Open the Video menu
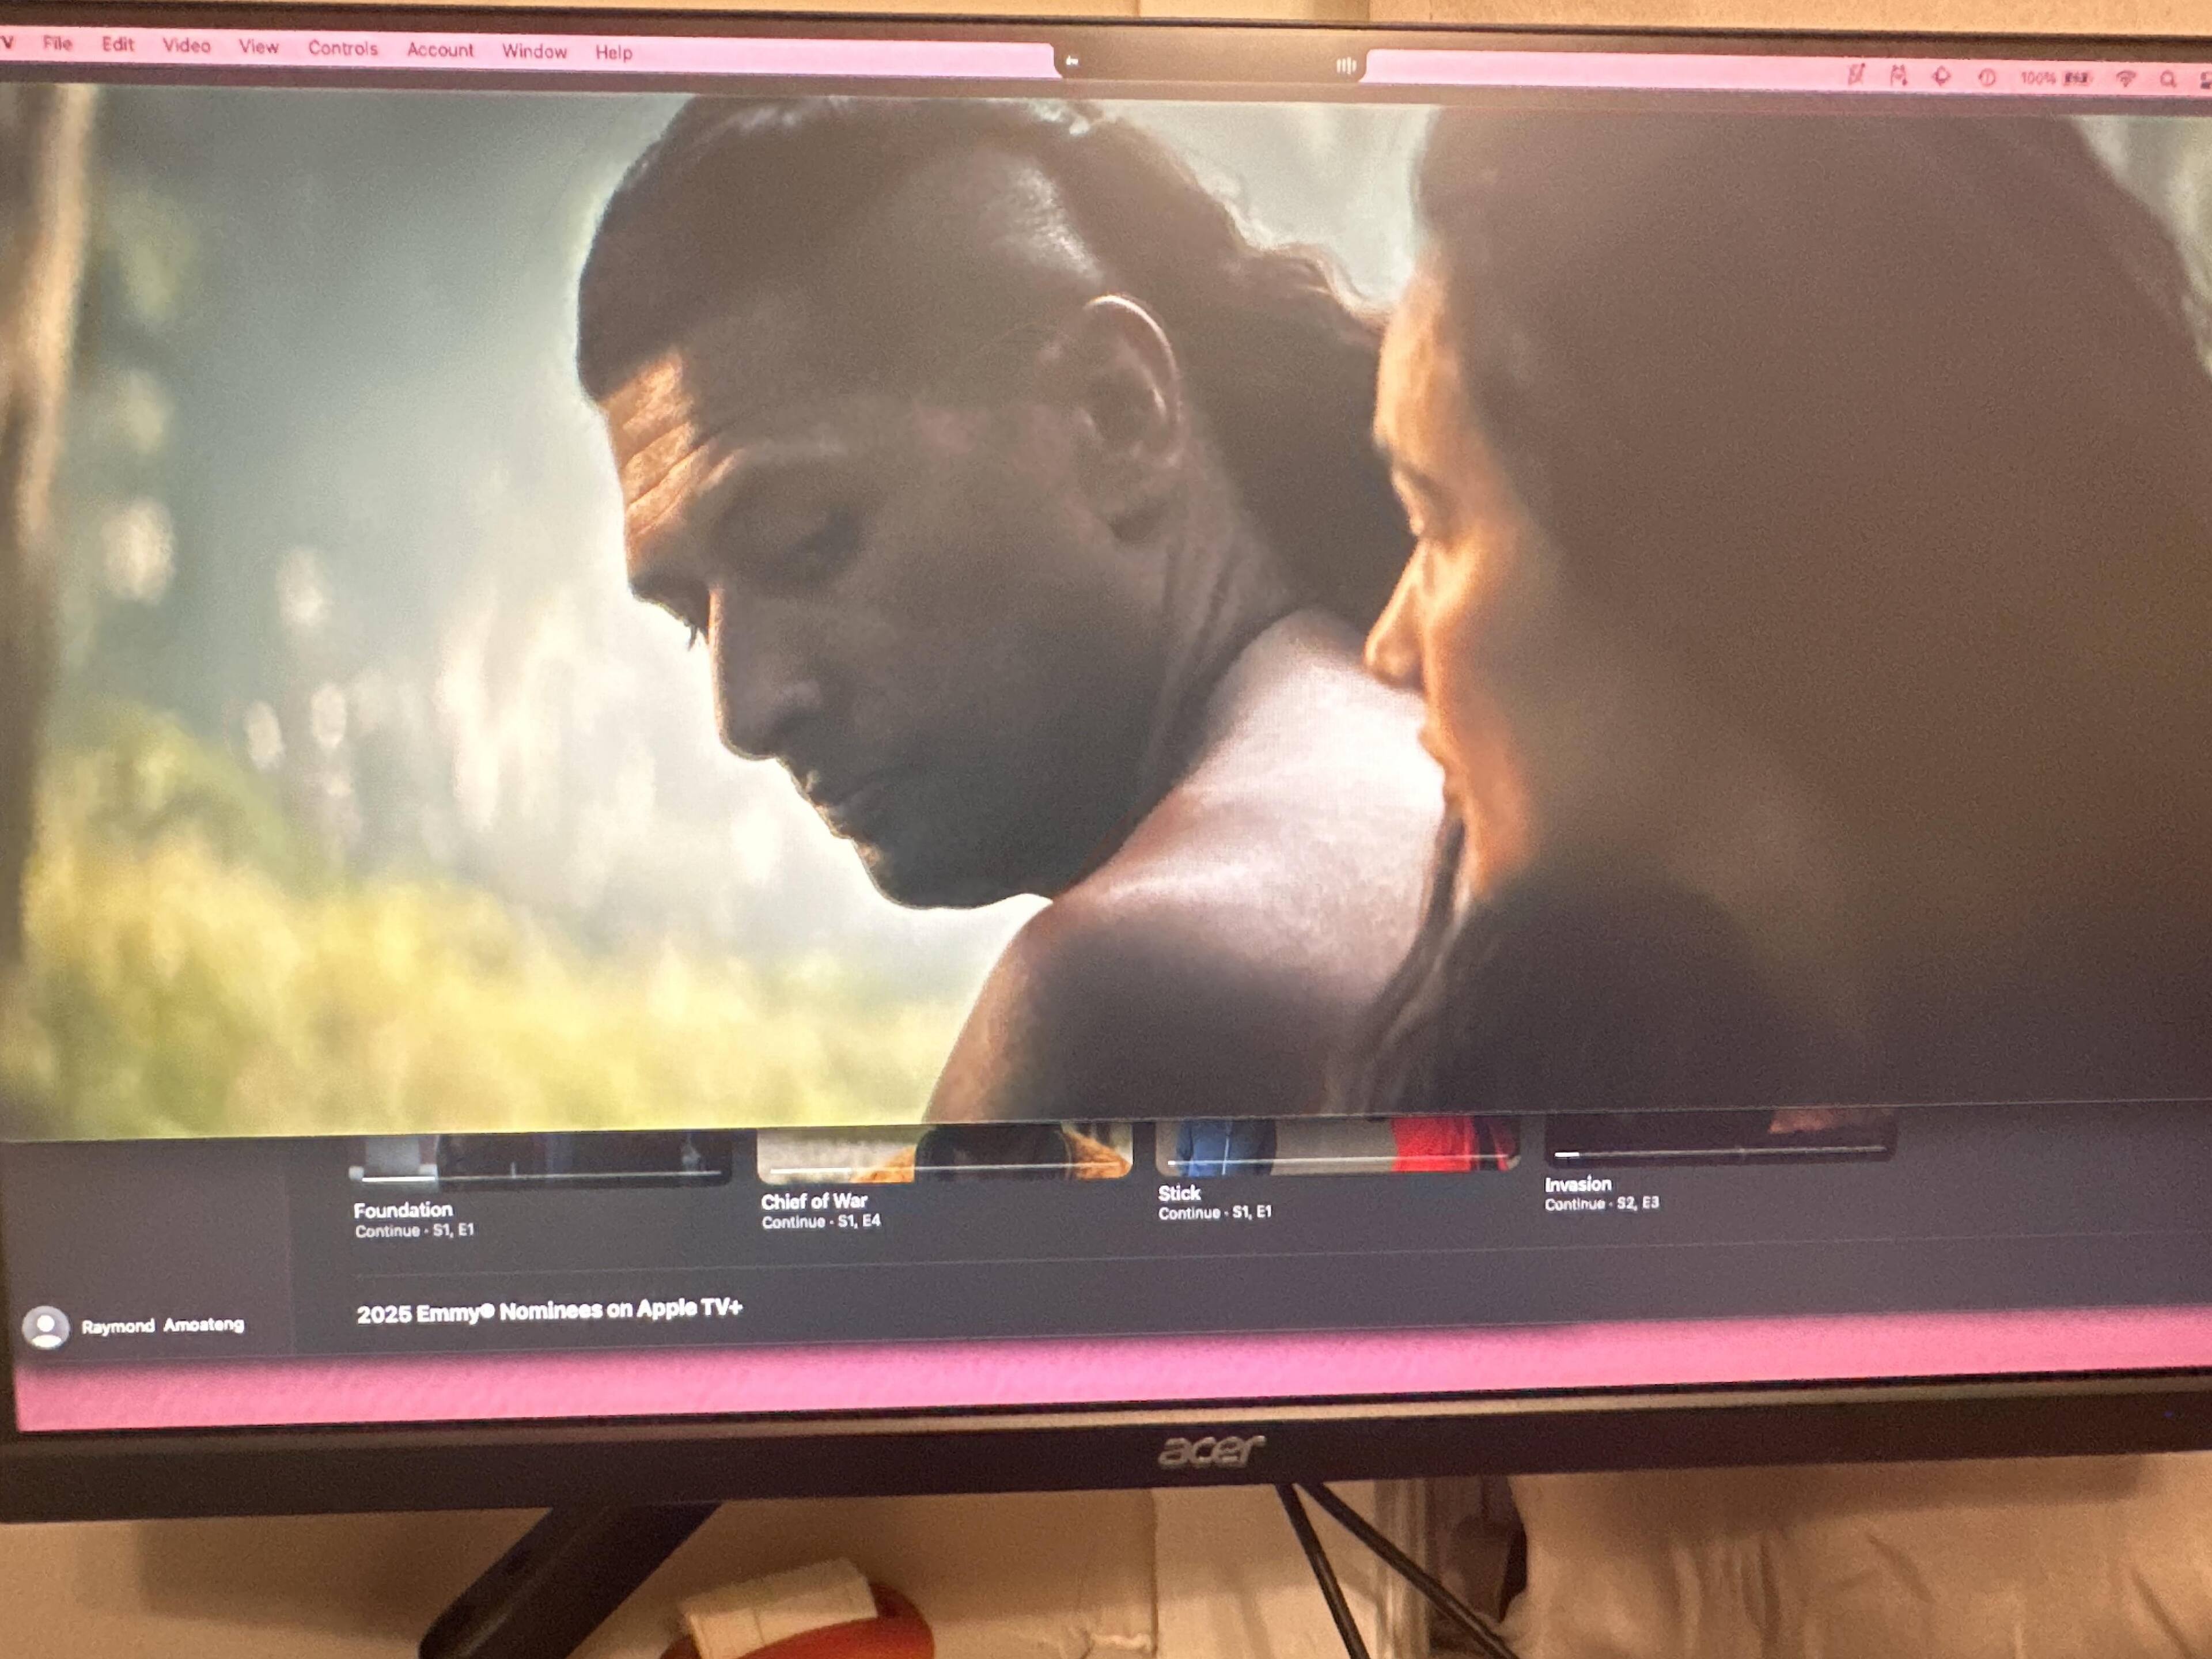The height and width of the screenshot is (1659, 2212). coord(186,45)
